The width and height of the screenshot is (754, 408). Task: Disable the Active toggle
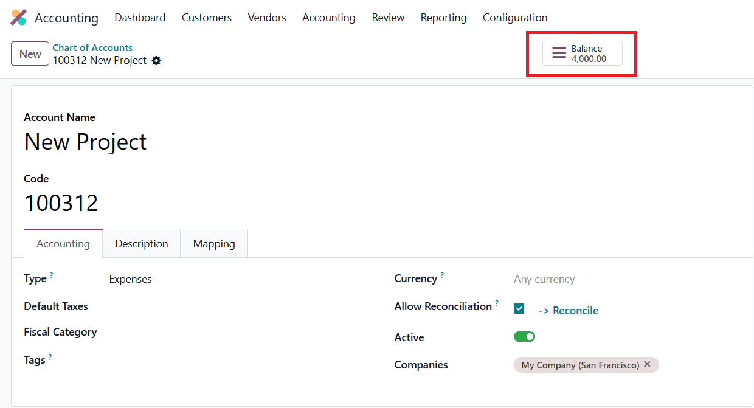(524, 336)
